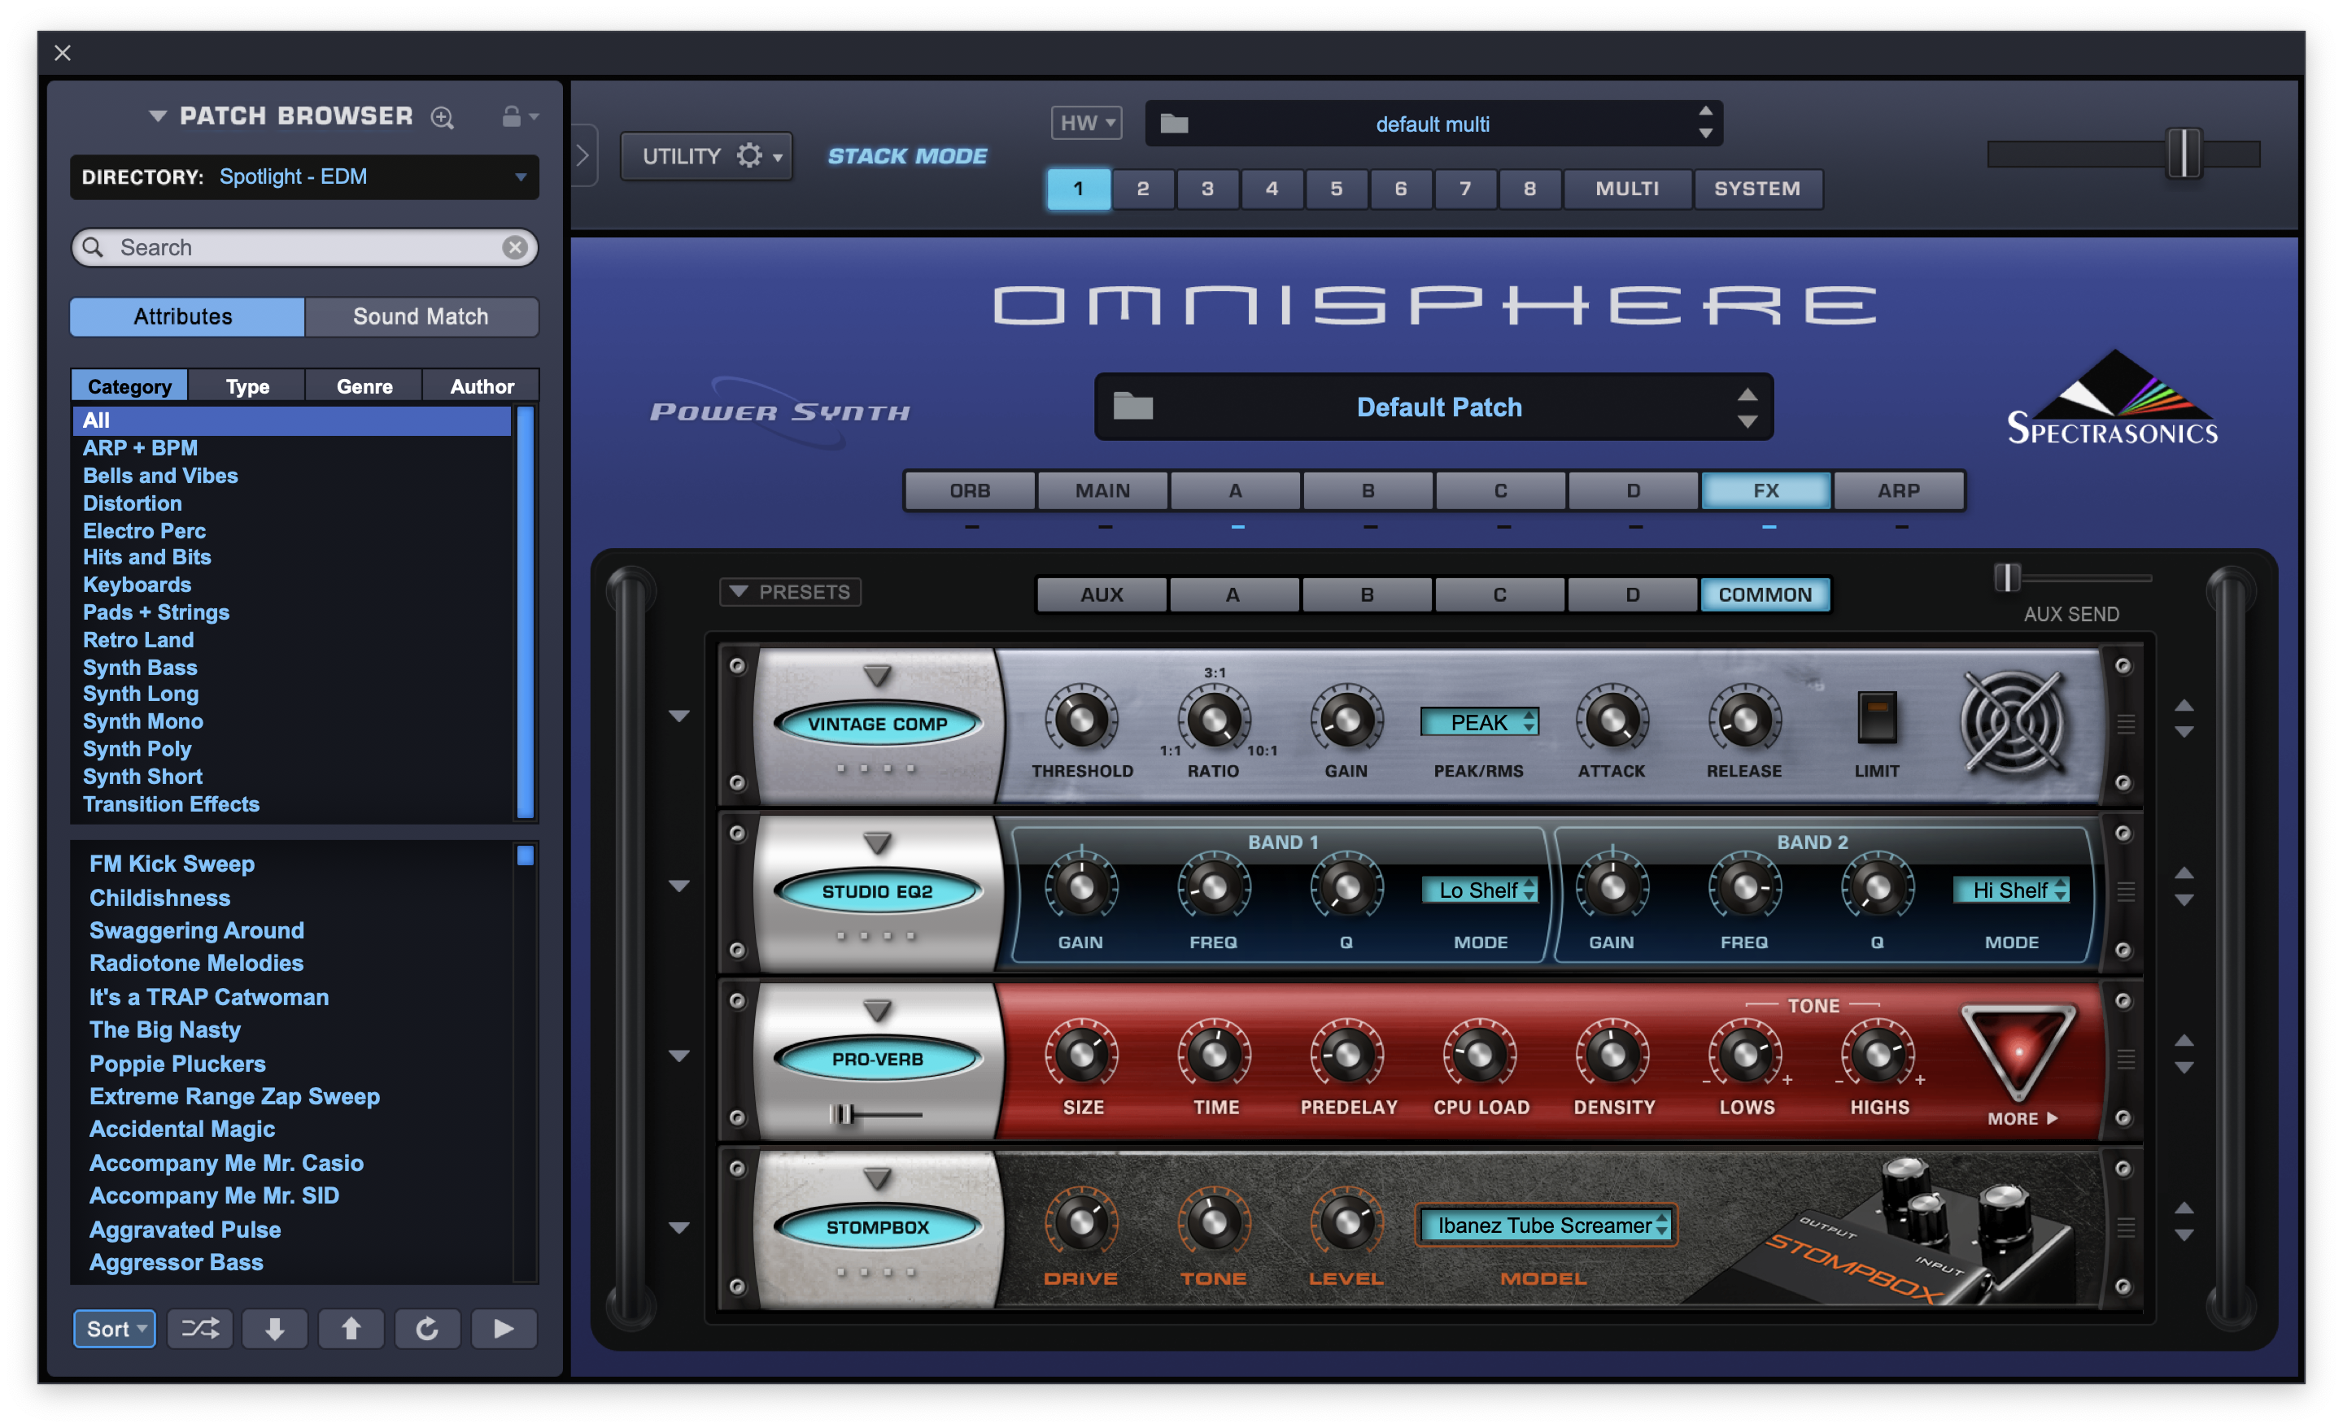2343x1428 pixels.
Task: Open the Hi Shelf mode dropdown
Action: pyautogui.click(x=2011, y=890)
